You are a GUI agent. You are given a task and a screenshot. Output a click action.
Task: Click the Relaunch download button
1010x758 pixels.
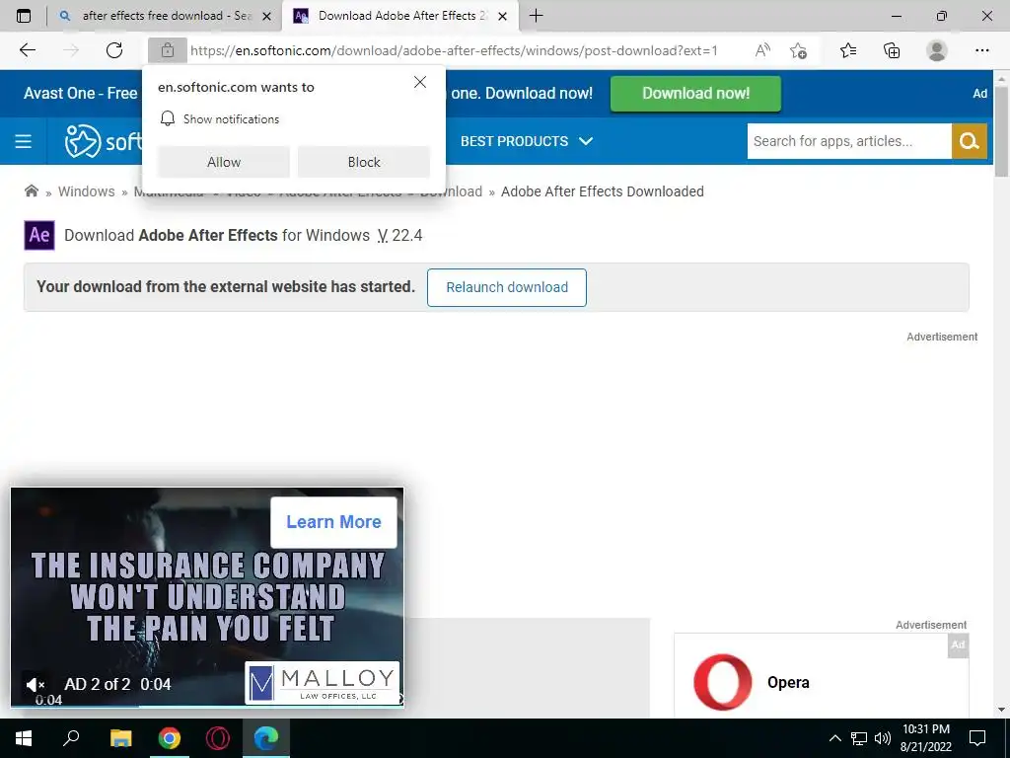[x=507, y=287]
